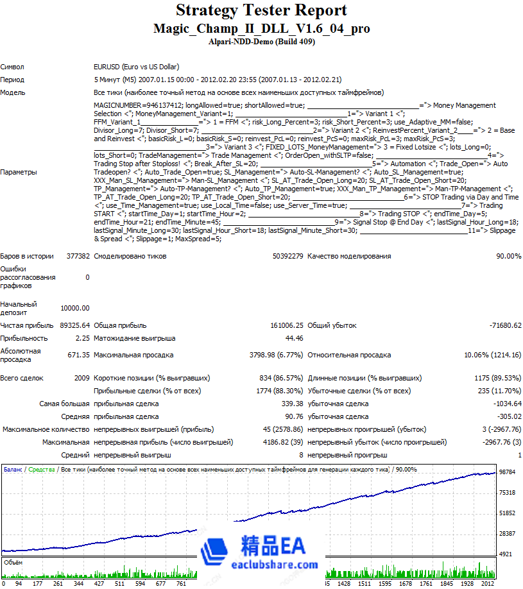Image resolution: width=523 pixels, height=589 pixels.
Task: Click the 98784 top axis value on chart
Action: 508,472
